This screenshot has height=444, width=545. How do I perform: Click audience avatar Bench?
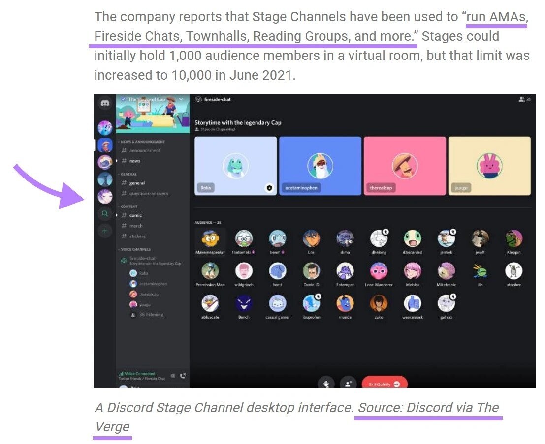tap(244, 303)
